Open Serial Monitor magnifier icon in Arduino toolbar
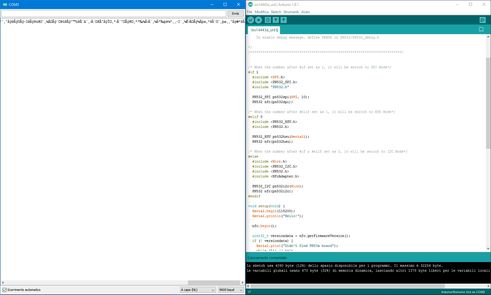The height and width of the screenshot is (295, 491). point(483,20)
